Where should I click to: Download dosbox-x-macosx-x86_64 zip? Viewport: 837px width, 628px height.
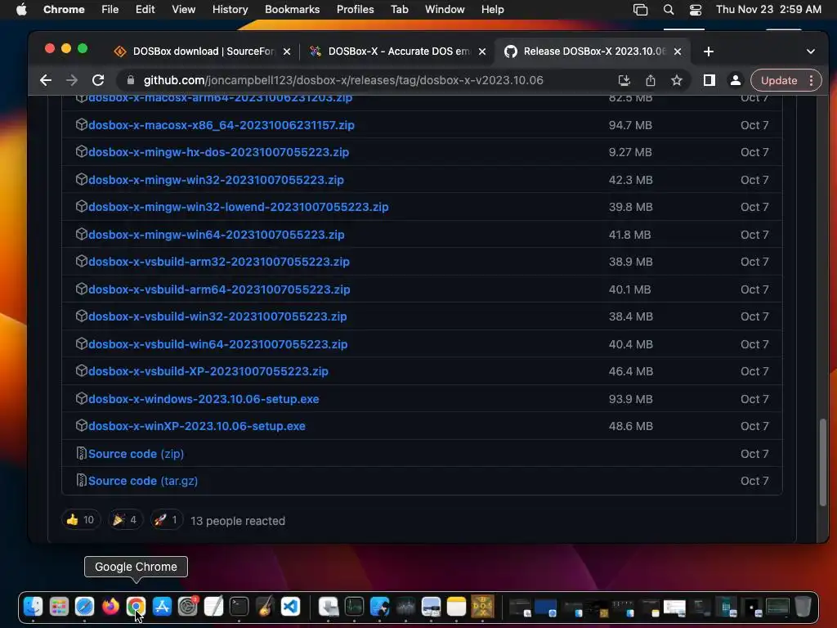tap(221, 125)
